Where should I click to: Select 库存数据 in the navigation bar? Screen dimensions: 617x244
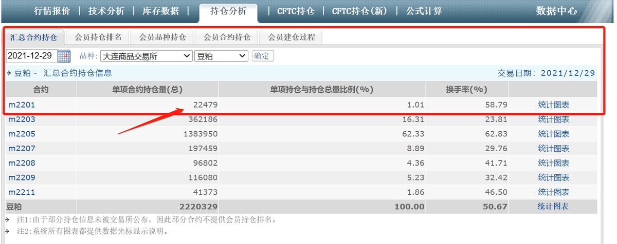(x=161, y=11)
